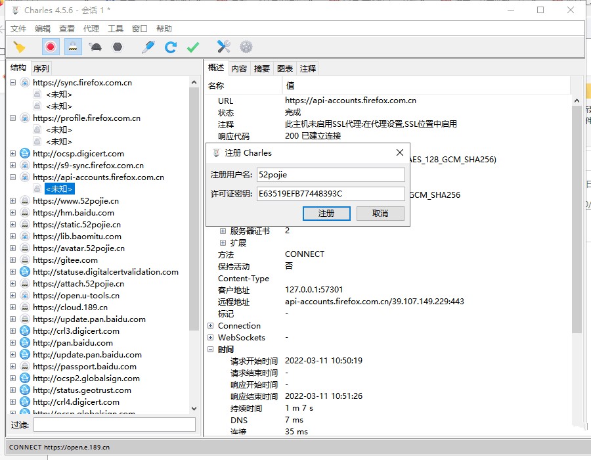
Task: Toggle the turtle throttling icon
Action: click(x=95, y=47)
